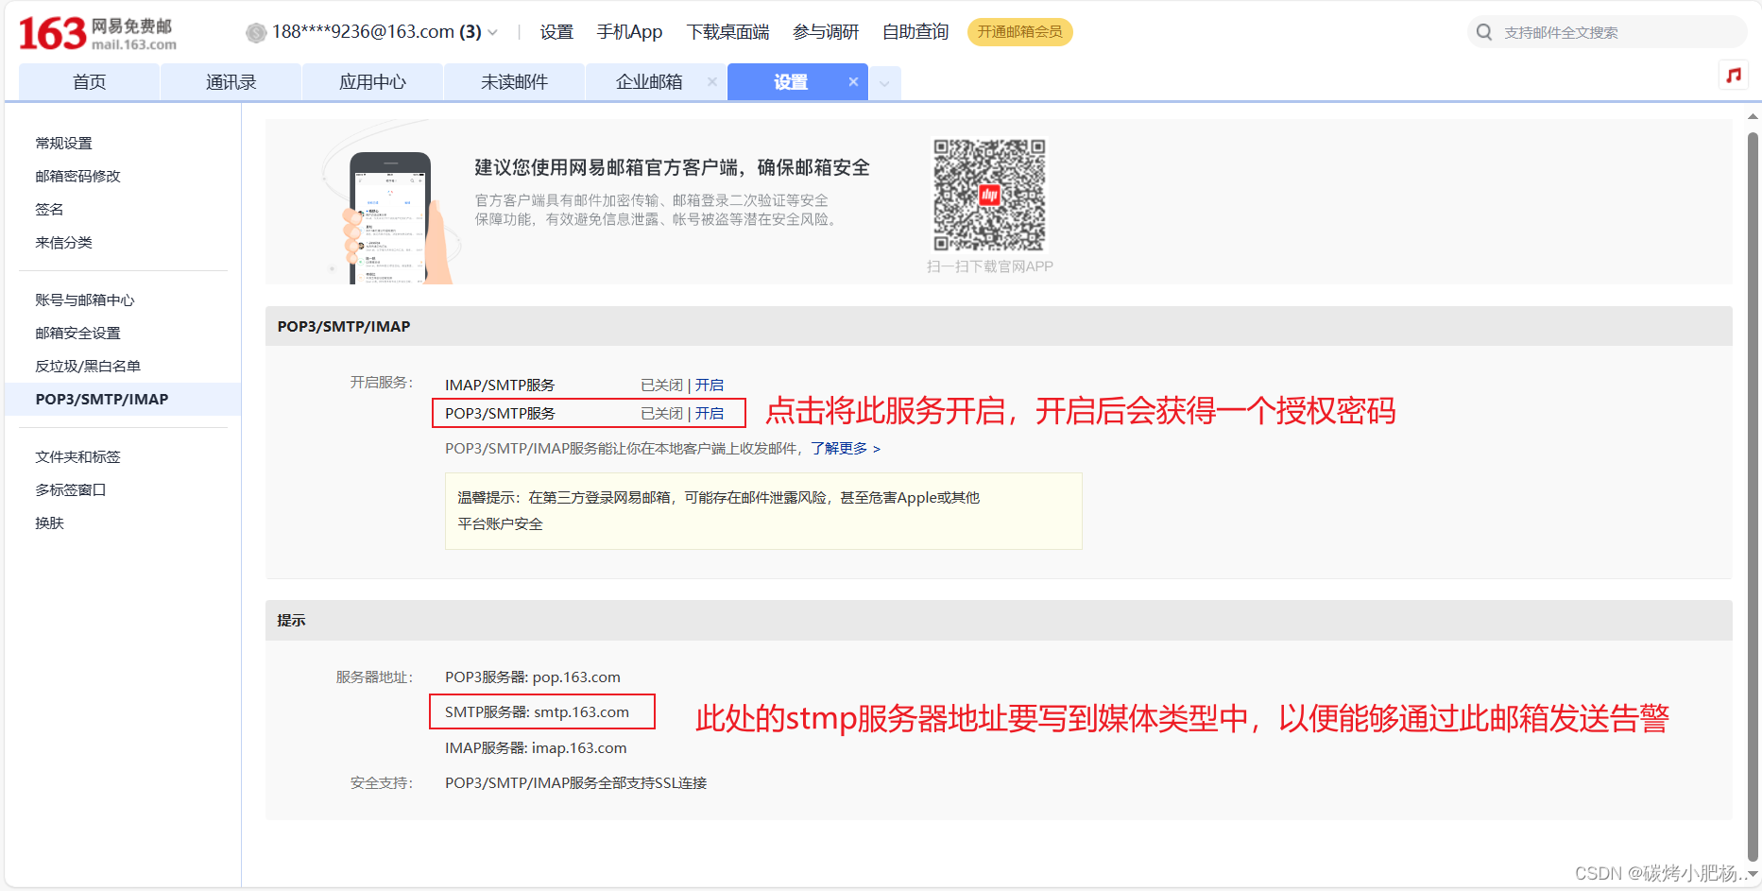1762x891 pixels.
Task: Open the 了解更多 link
Action: tap(846, 448)
